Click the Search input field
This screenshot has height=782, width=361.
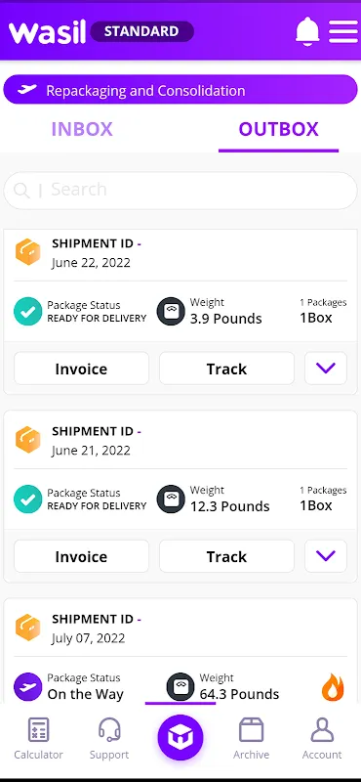click(x=180, y=190)
